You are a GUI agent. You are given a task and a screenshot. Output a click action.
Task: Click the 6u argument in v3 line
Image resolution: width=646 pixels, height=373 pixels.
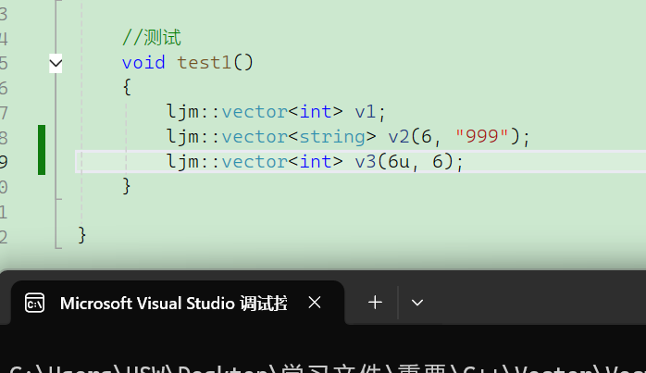399,162
